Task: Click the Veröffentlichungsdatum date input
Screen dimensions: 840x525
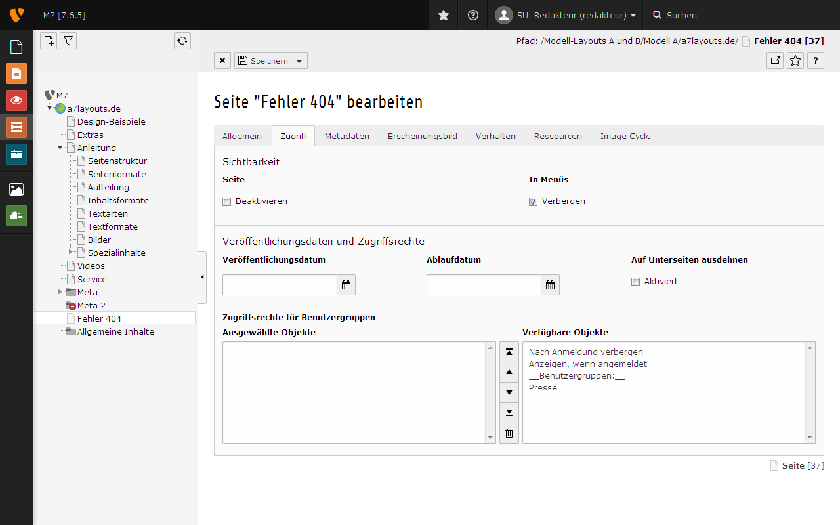Action: (280, 285)
